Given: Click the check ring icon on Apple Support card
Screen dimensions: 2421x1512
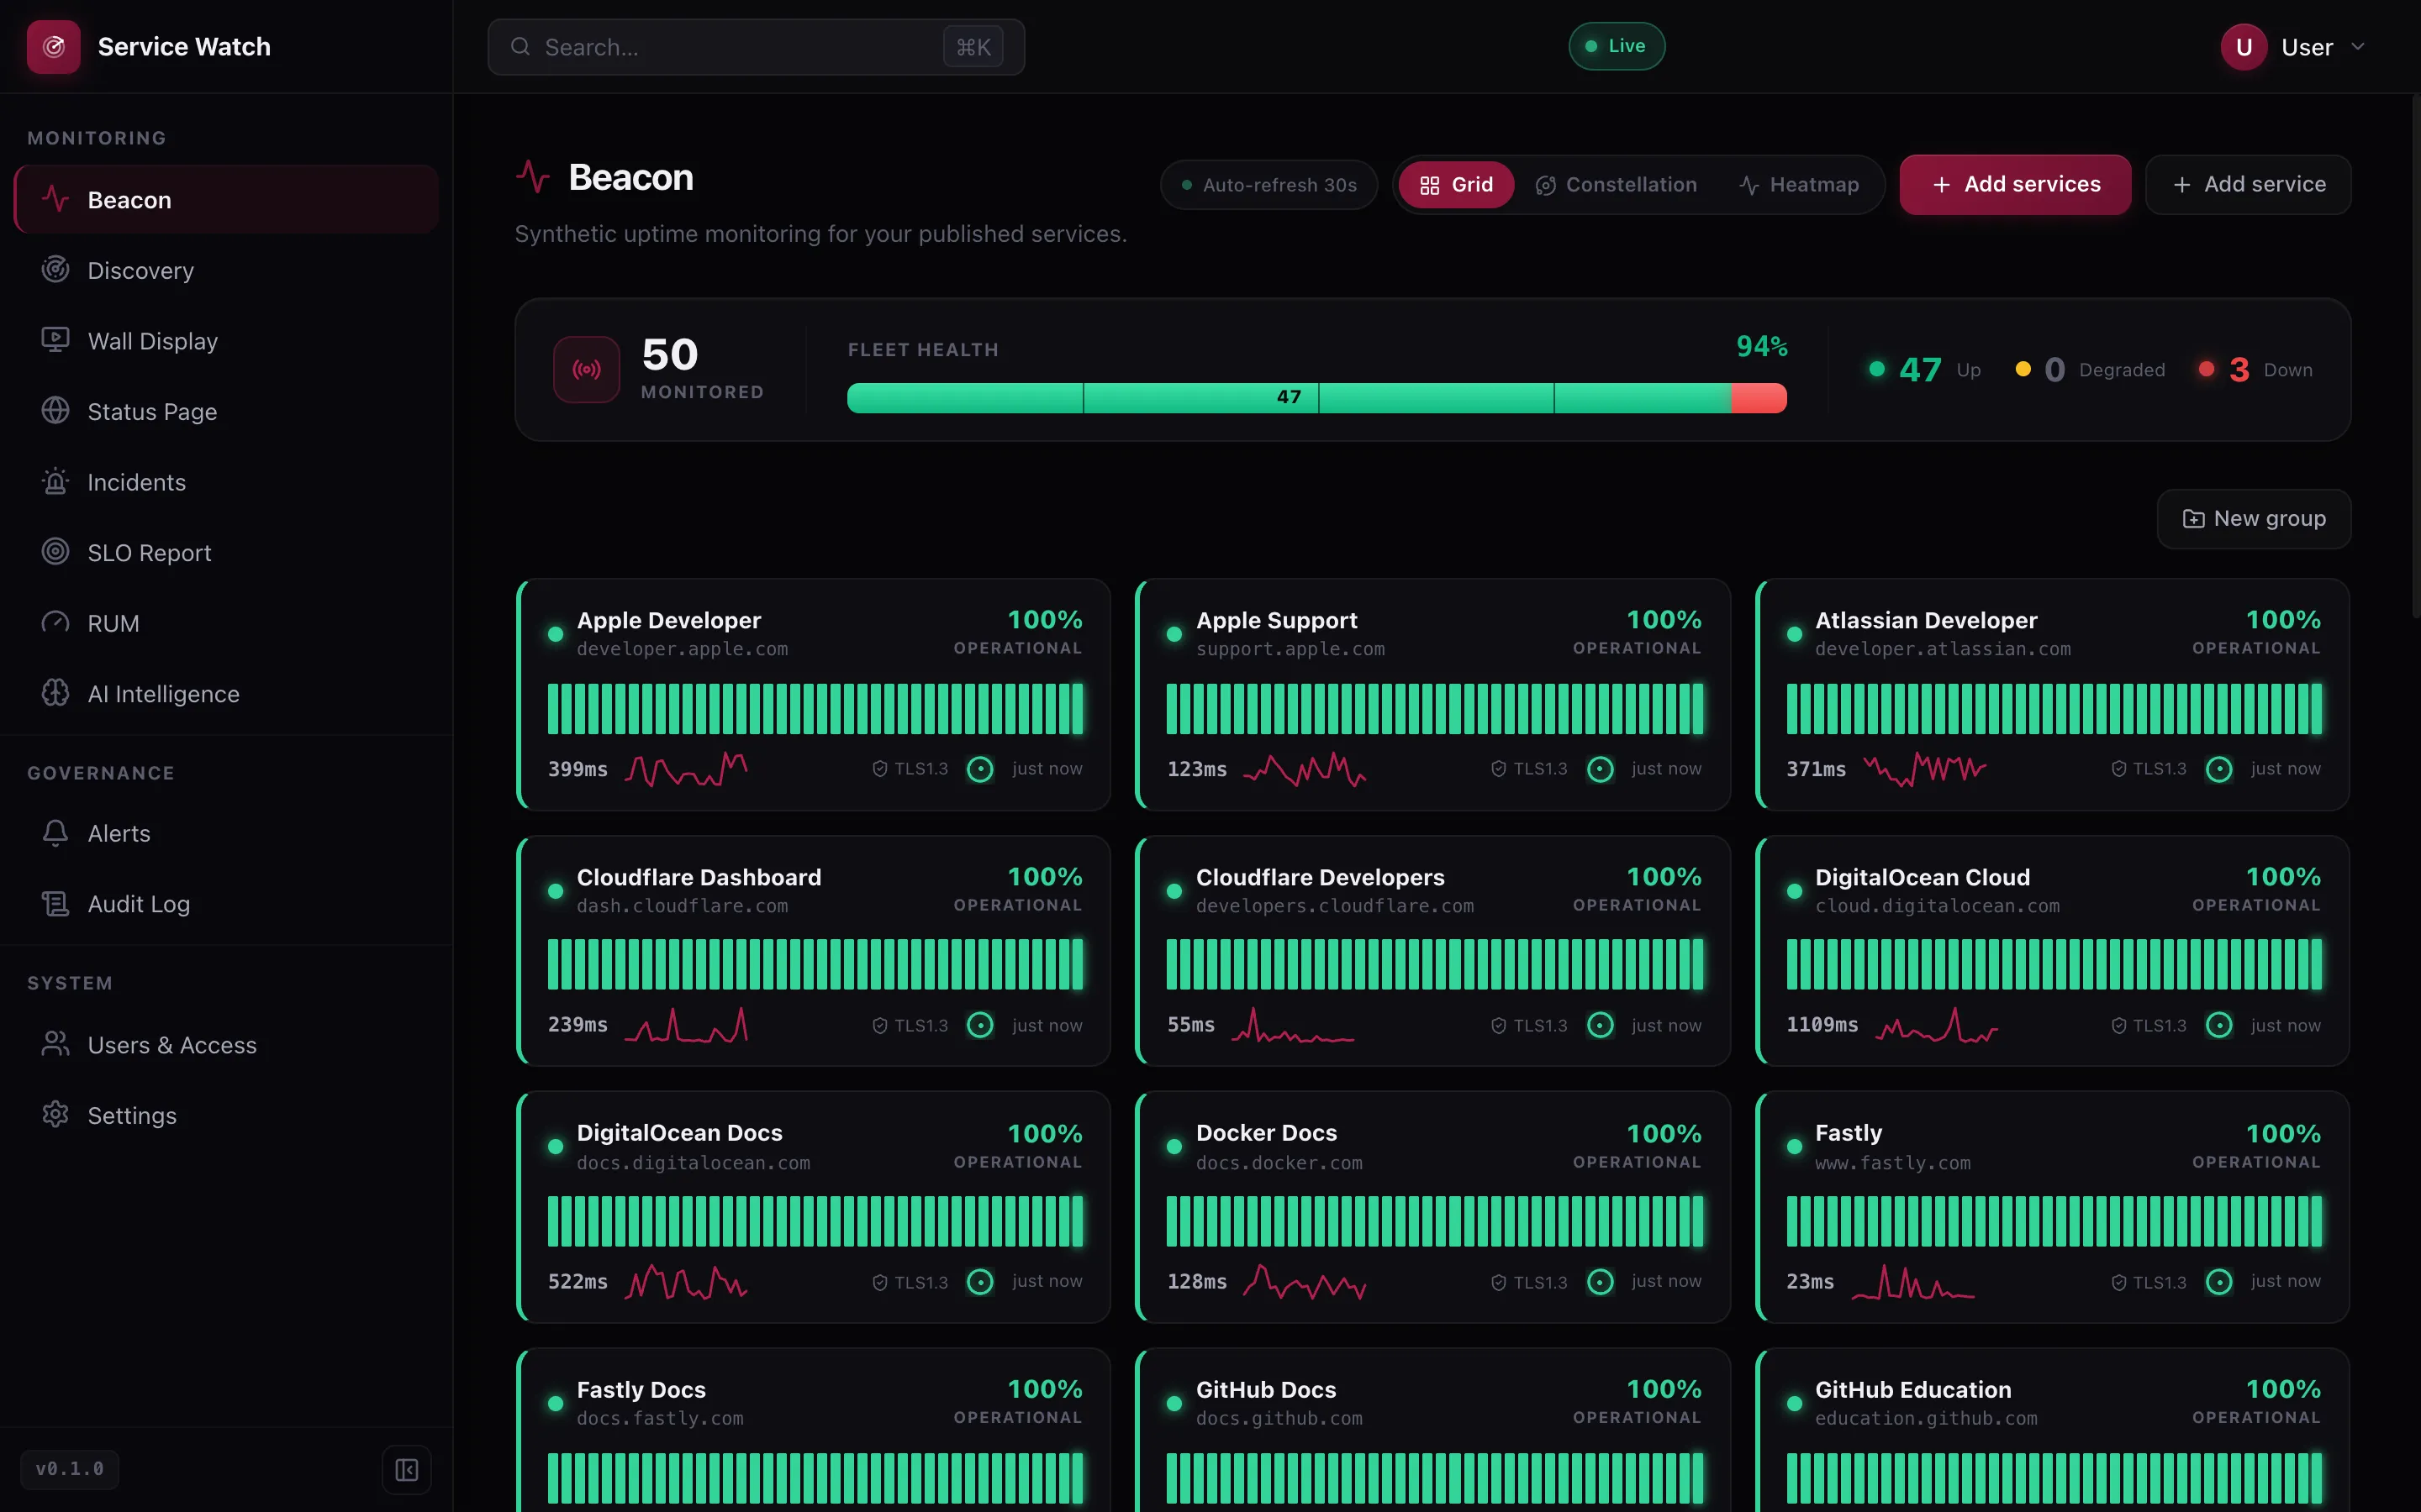Looking at the screenshot, I should click(x=1601, y=769).
